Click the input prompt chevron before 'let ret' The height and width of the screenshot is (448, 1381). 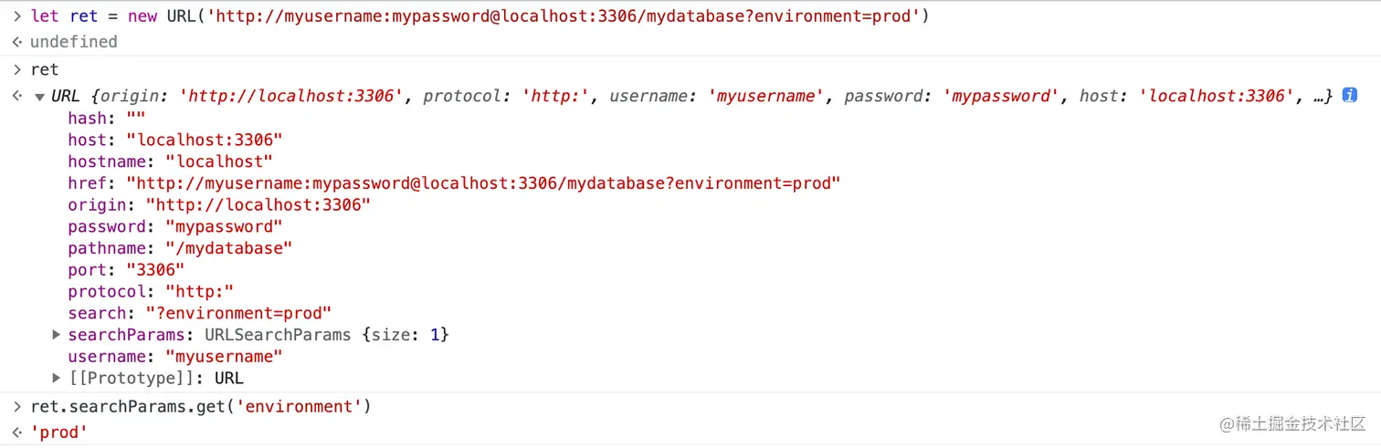[x=16, y=16]
